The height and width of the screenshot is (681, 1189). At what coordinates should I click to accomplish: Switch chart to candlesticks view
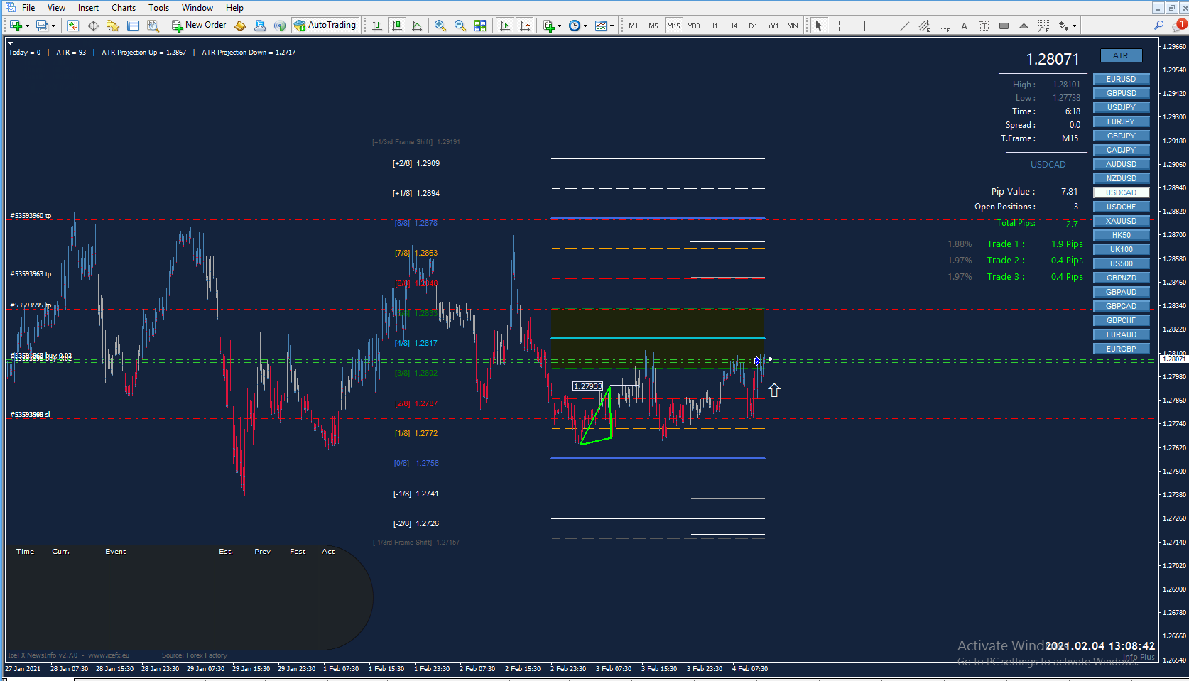(x=397, y=26)
